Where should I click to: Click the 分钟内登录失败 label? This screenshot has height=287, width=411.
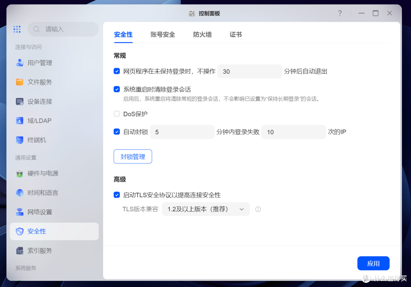(x=238, y=132)
